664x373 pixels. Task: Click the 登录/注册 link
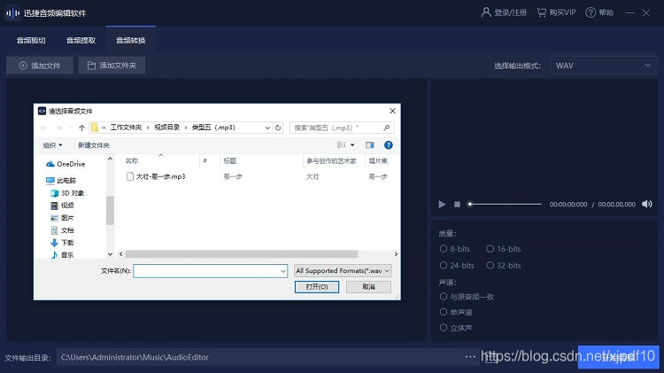pos(510,12)
